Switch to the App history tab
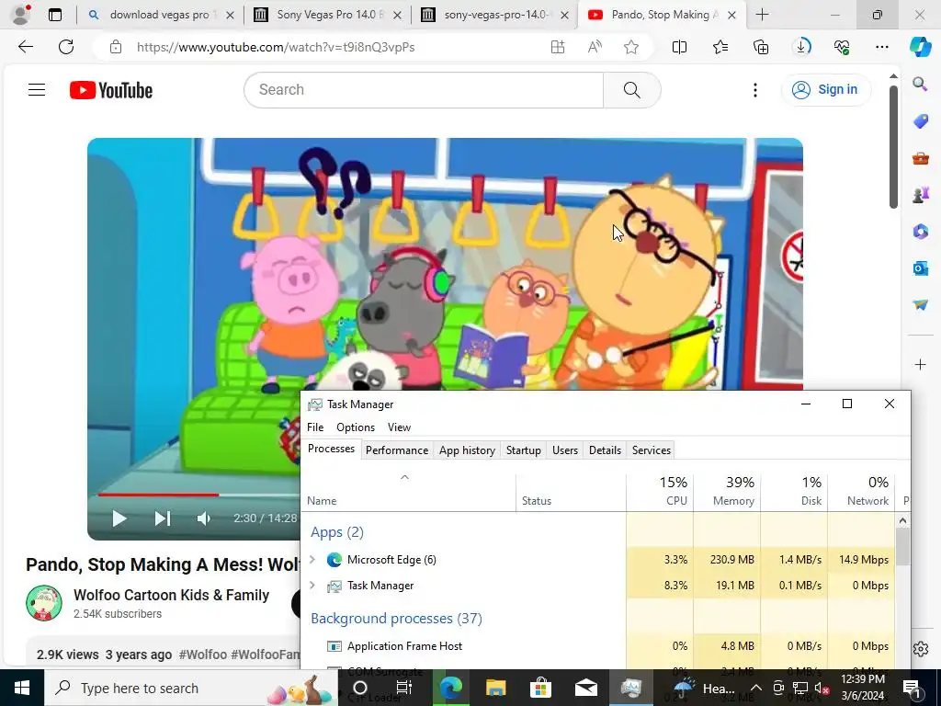This screenshot has width=941, height=706. point(467,450)
